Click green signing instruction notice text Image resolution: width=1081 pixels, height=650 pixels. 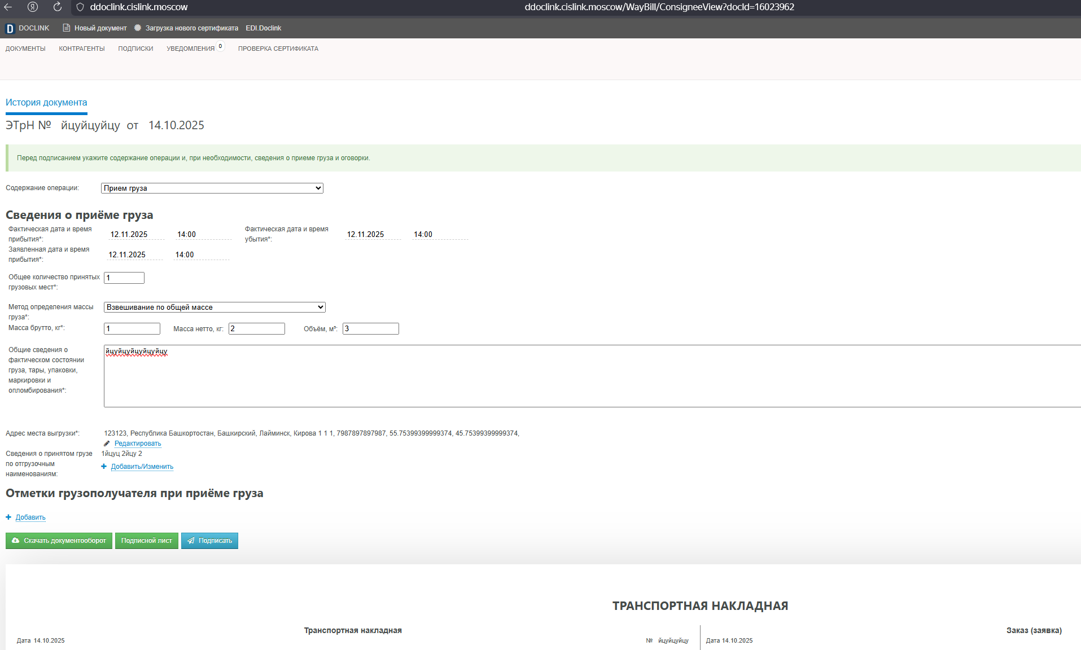pos(194,158)
